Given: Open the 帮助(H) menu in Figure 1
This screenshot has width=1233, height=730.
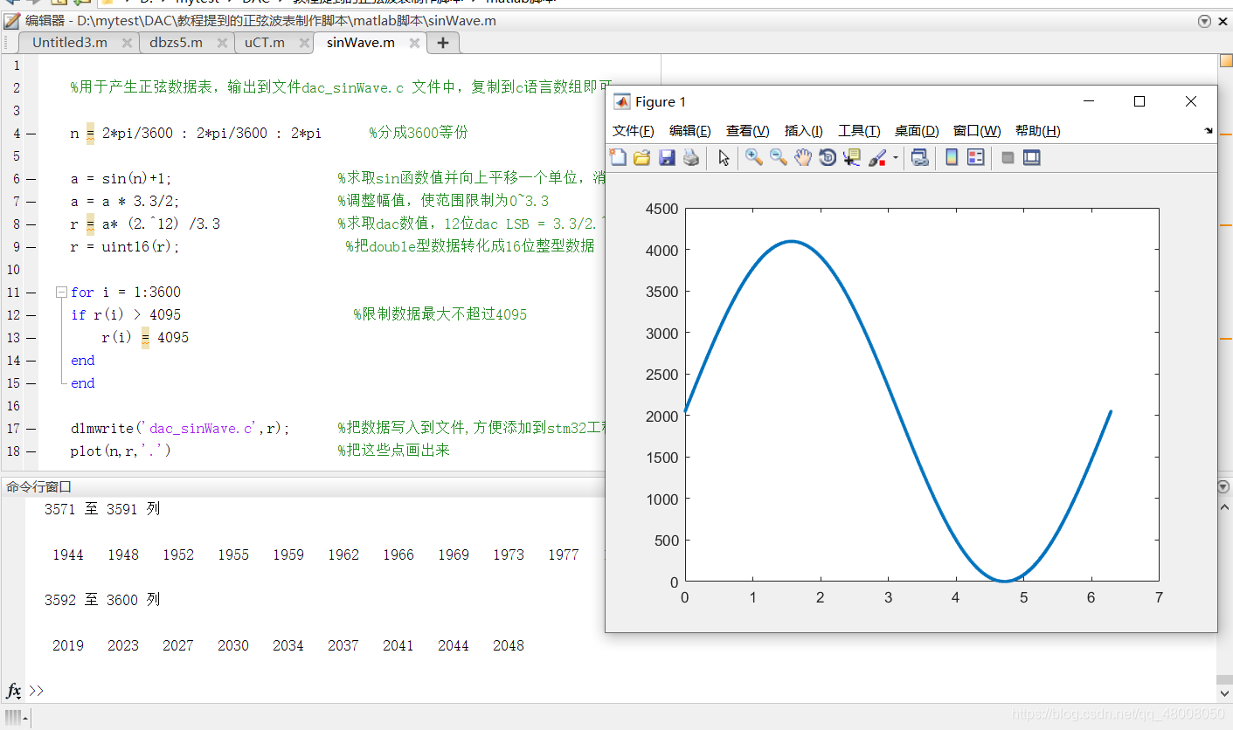Looking at the screenshot, I should coord(1038,130).
